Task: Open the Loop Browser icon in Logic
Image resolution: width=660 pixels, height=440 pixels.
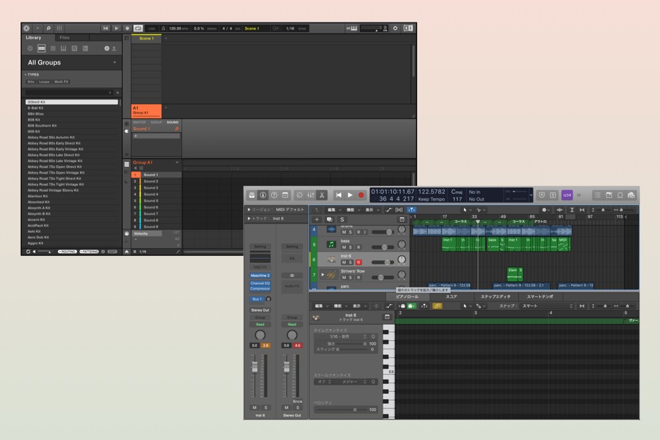Action: click(620, 195)
